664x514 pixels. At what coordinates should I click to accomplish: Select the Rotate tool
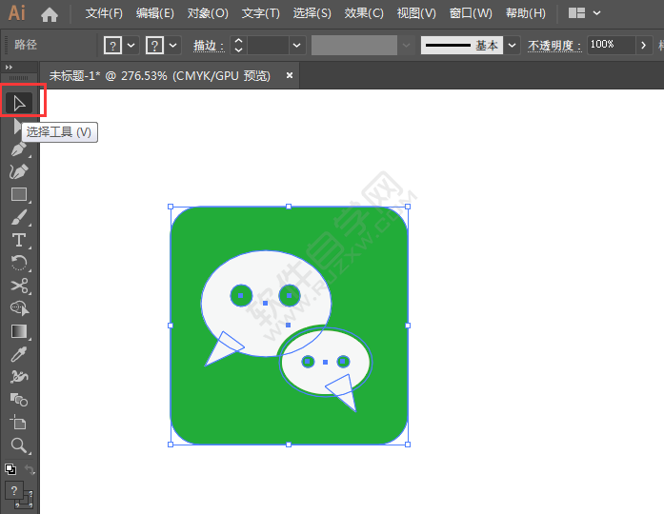pos(19,263)
